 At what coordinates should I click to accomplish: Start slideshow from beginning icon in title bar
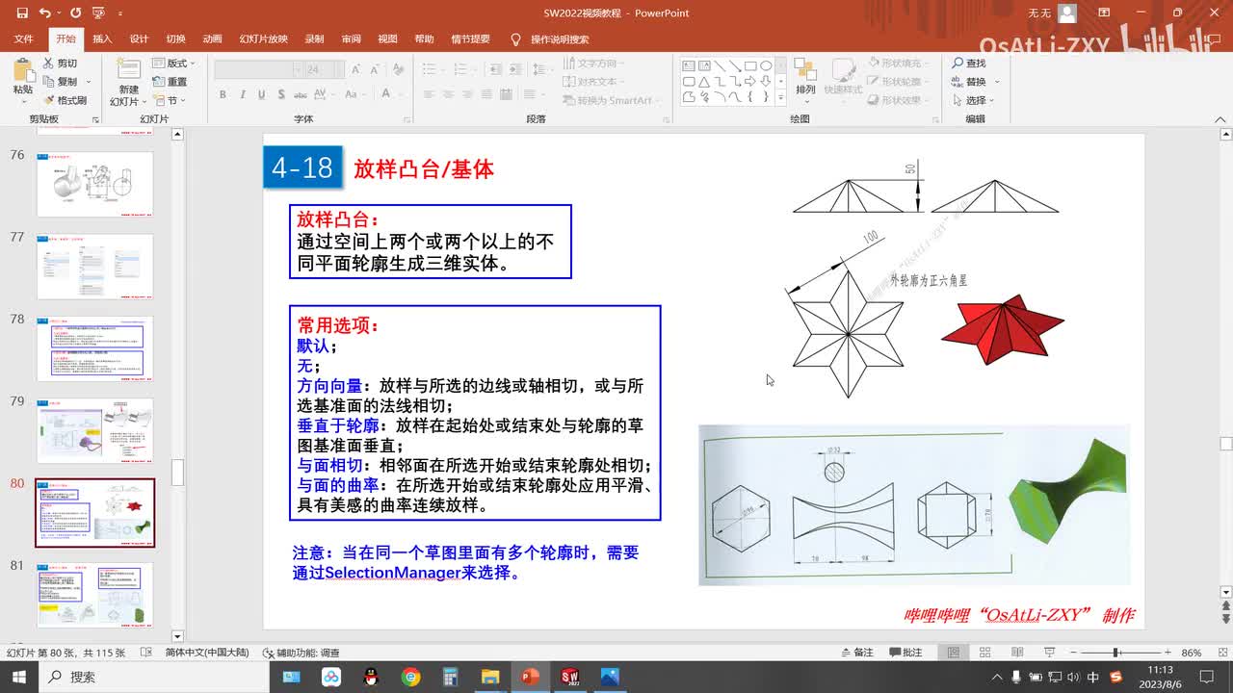click(x=97, y=13)
